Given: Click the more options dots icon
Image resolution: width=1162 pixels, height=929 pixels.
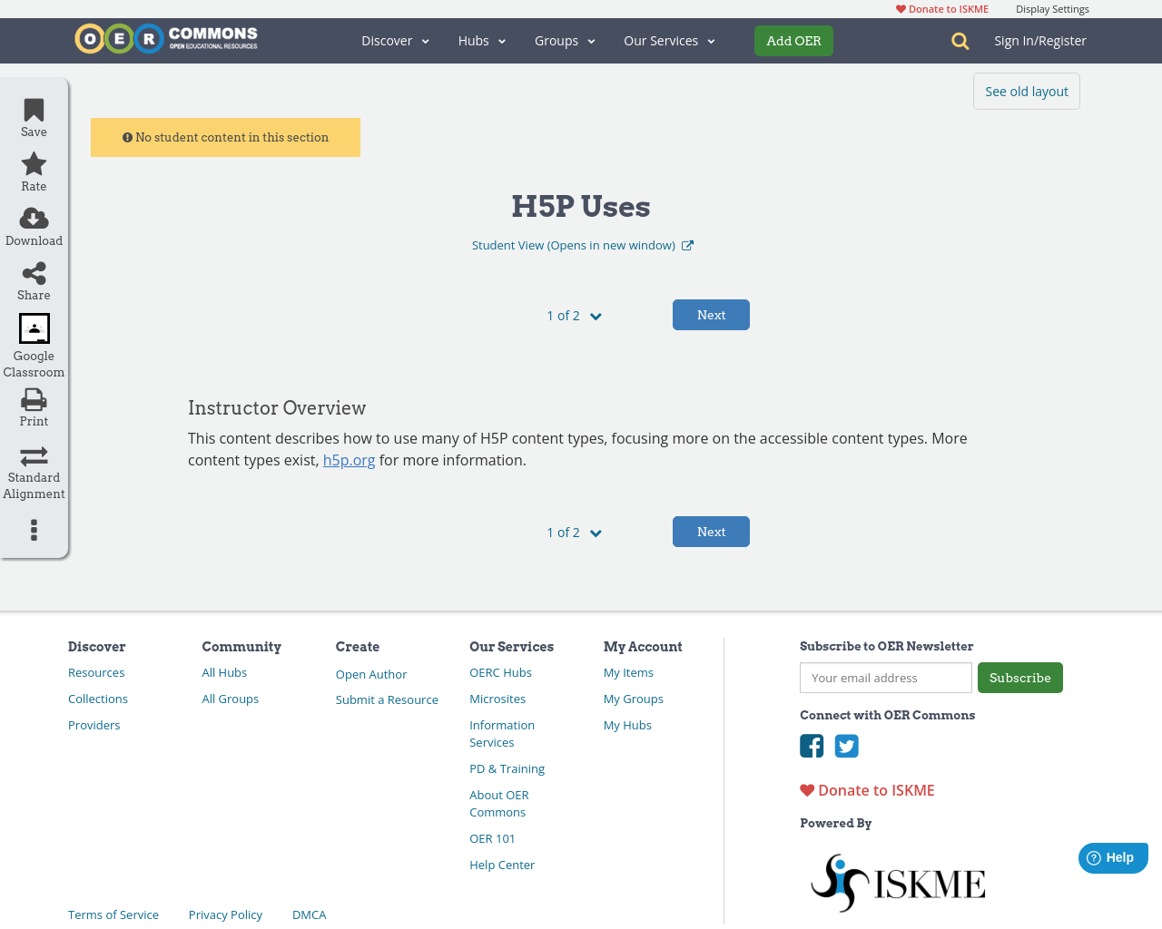Looking at the screenshot, I should pos(32,529).
